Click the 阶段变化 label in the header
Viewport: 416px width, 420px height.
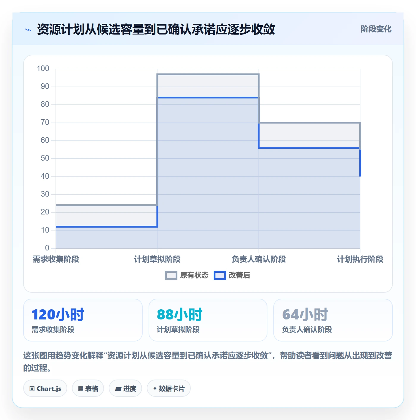pyautogui.click(x=376, y=29)
